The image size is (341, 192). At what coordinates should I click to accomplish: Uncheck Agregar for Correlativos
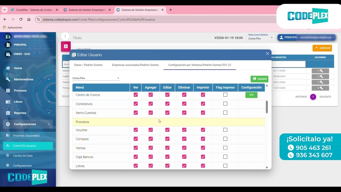[151, 104]
